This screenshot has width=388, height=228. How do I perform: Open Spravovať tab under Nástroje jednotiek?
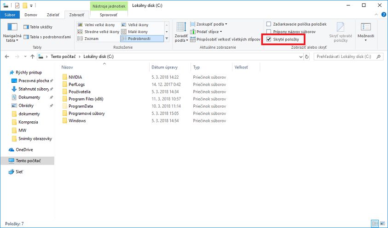[x=109, y=15]
